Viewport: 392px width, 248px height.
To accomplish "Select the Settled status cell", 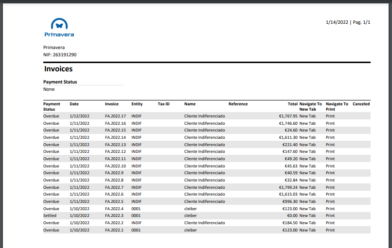I will tap(50, 215).
